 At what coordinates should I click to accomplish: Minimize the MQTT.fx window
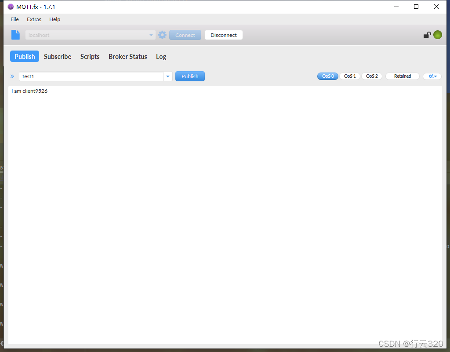click(396, 7)
